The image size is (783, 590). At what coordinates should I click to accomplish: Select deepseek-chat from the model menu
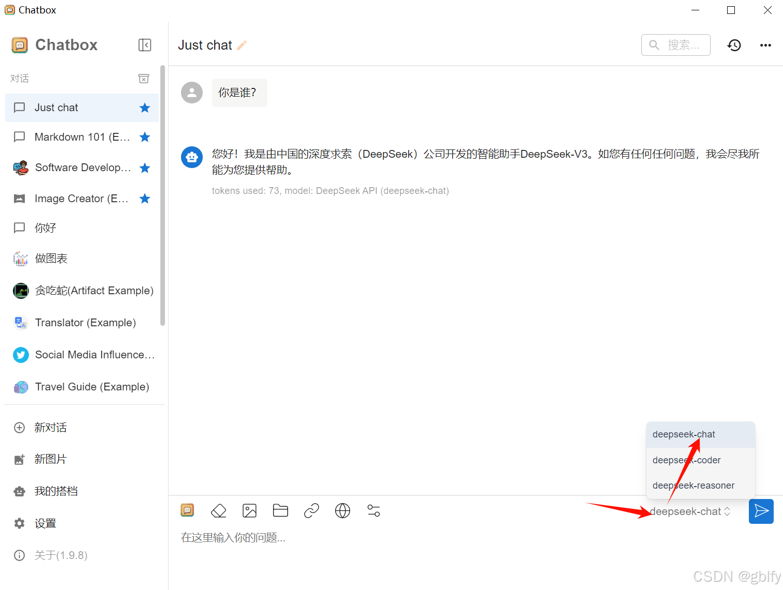click(x=701, y=434)
